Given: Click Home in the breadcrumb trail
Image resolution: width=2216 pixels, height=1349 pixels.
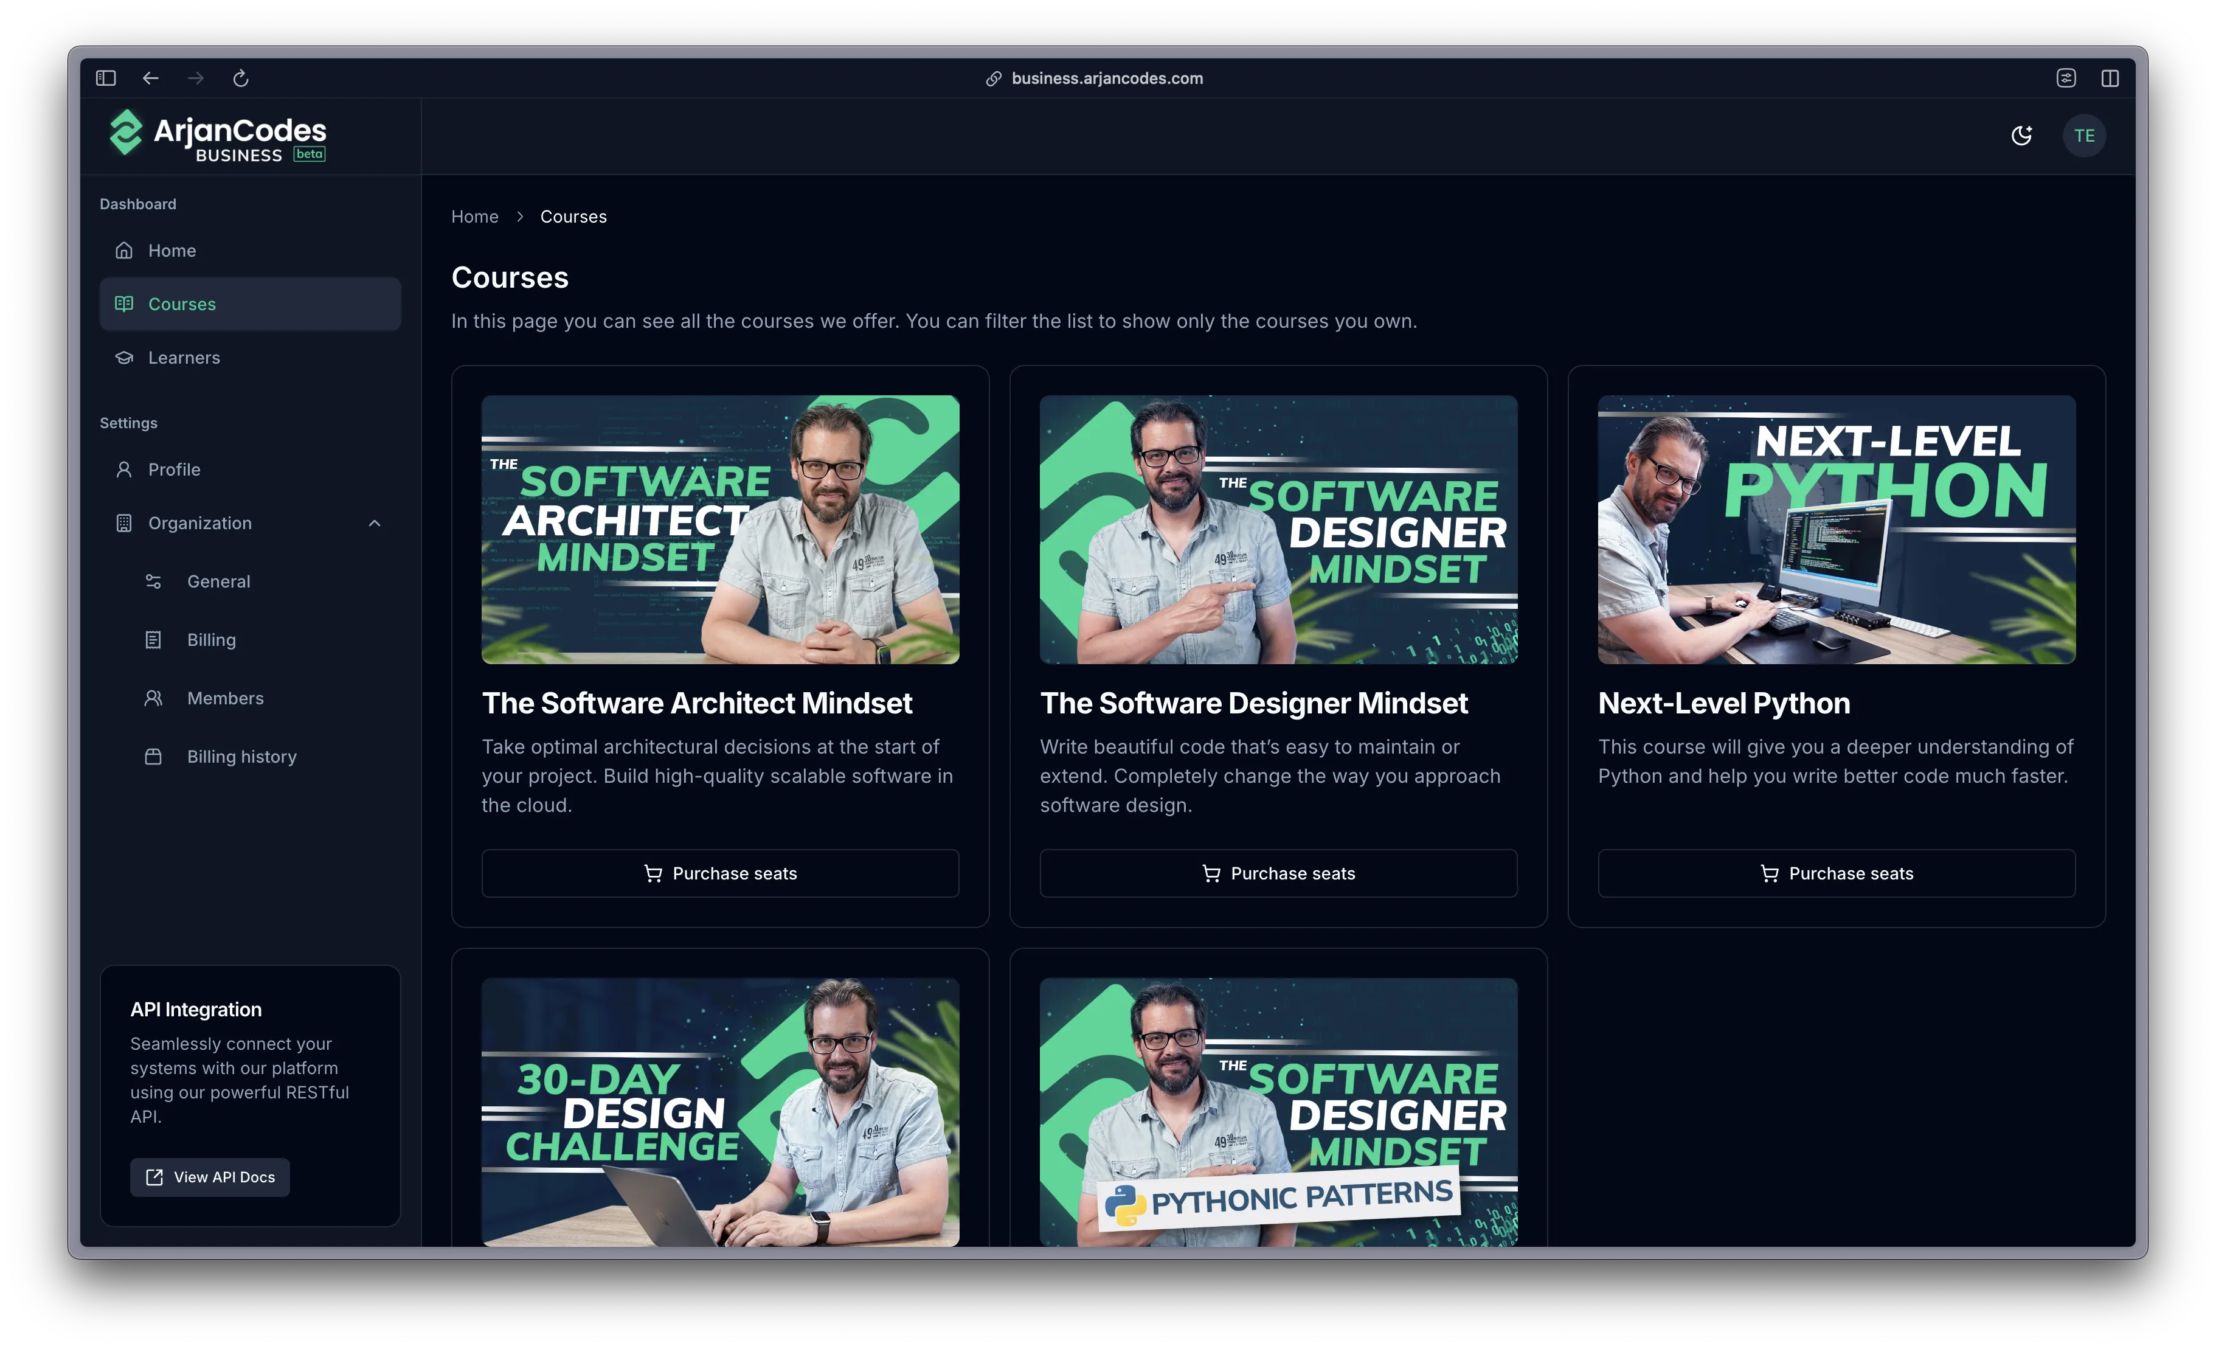Looking at the screenshot, I should pyautogui.click(x=475, y=216).
